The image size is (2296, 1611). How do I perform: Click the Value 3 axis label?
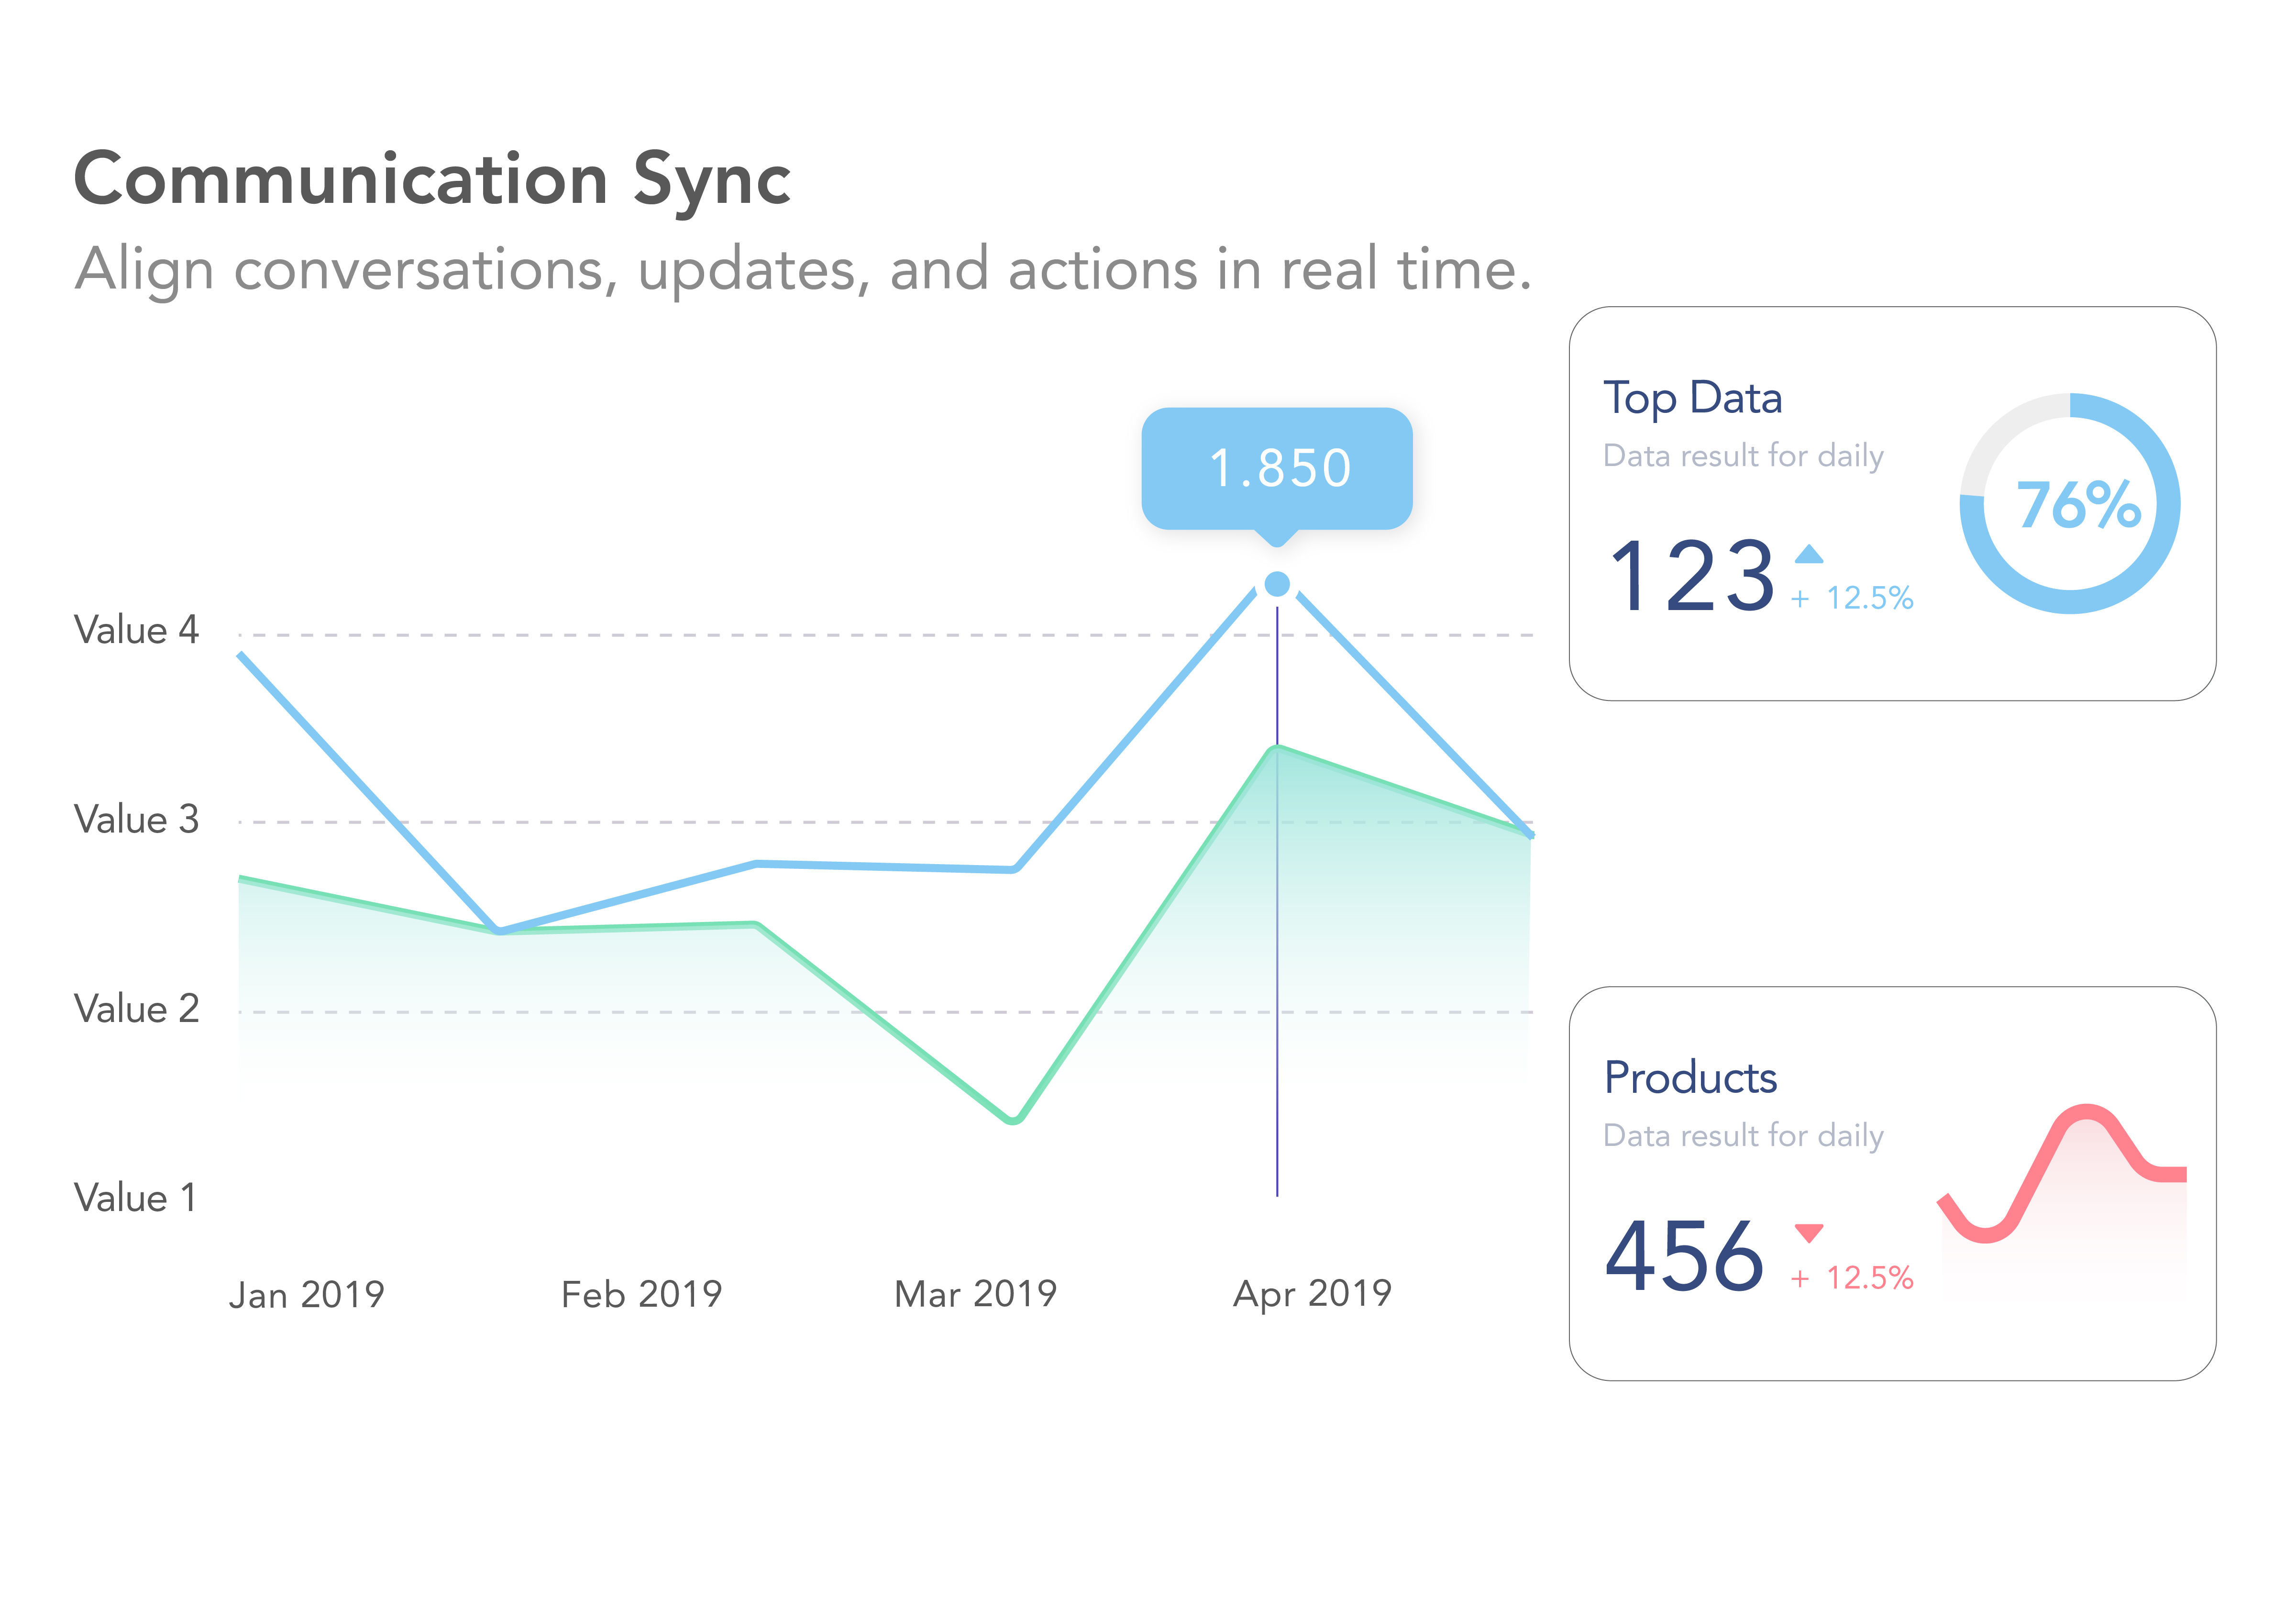137,819
